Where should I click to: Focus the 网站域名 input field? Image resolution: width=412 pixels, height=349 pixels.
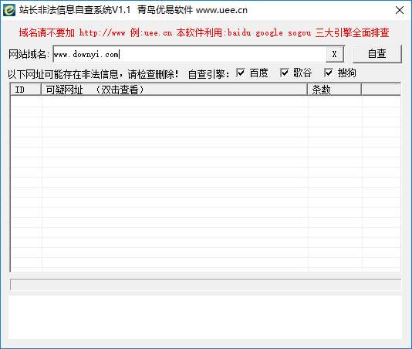[189, 54]
